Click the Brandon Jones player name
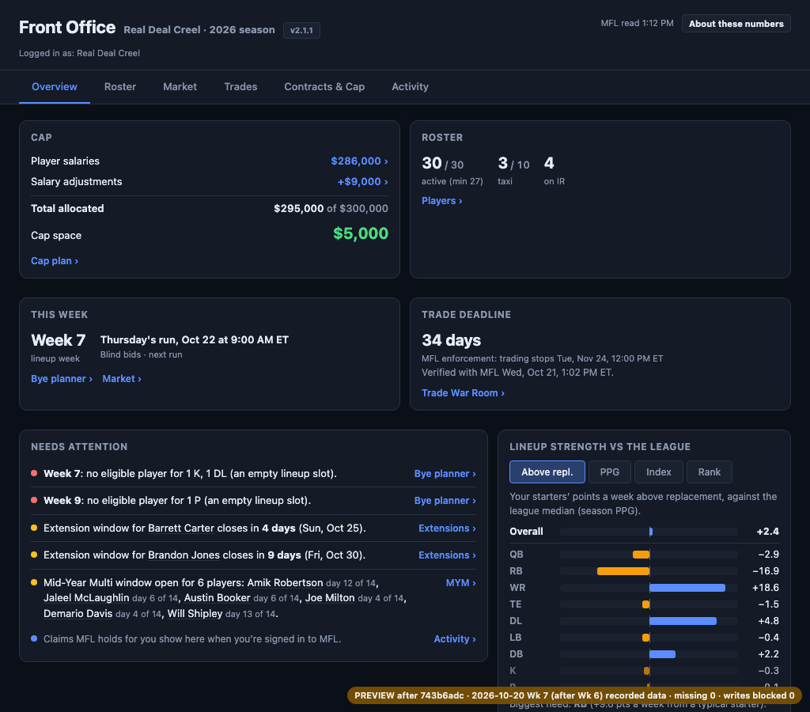The height and width of the screenshot is (712, 810). pos(184,555)
